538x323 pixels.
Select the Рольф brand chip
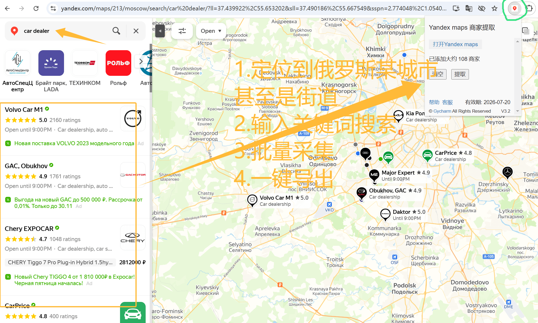pos(118,68)
